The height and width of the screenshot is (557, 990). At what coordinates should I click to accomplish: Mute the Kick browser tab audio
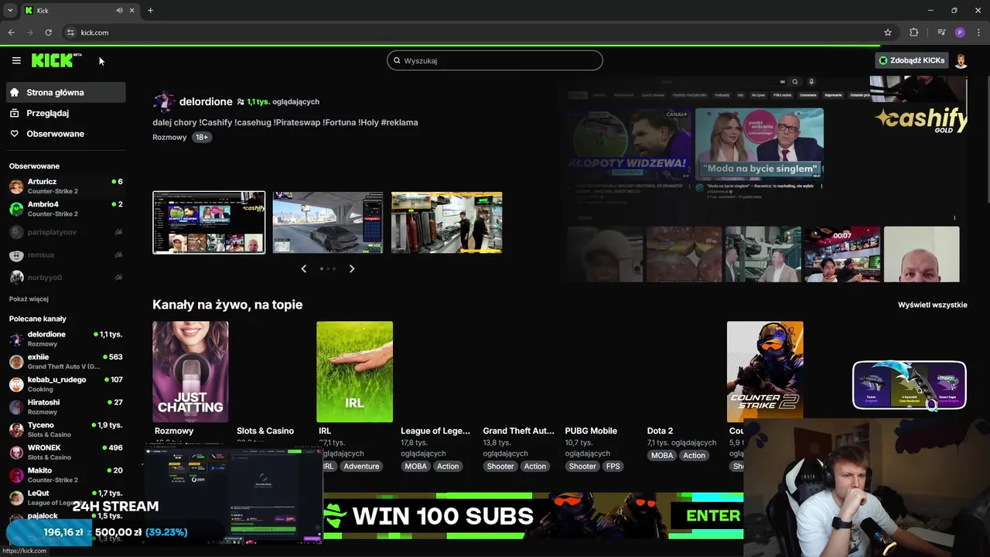coord(119,10)
